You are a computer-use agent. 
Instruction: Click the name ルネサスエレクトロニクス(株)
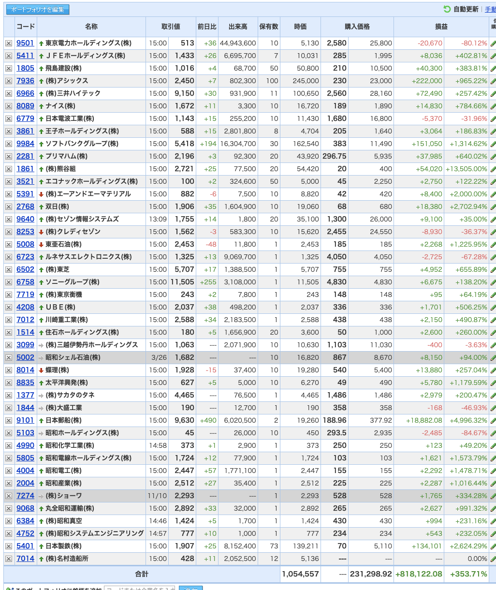tap(88, 257)
